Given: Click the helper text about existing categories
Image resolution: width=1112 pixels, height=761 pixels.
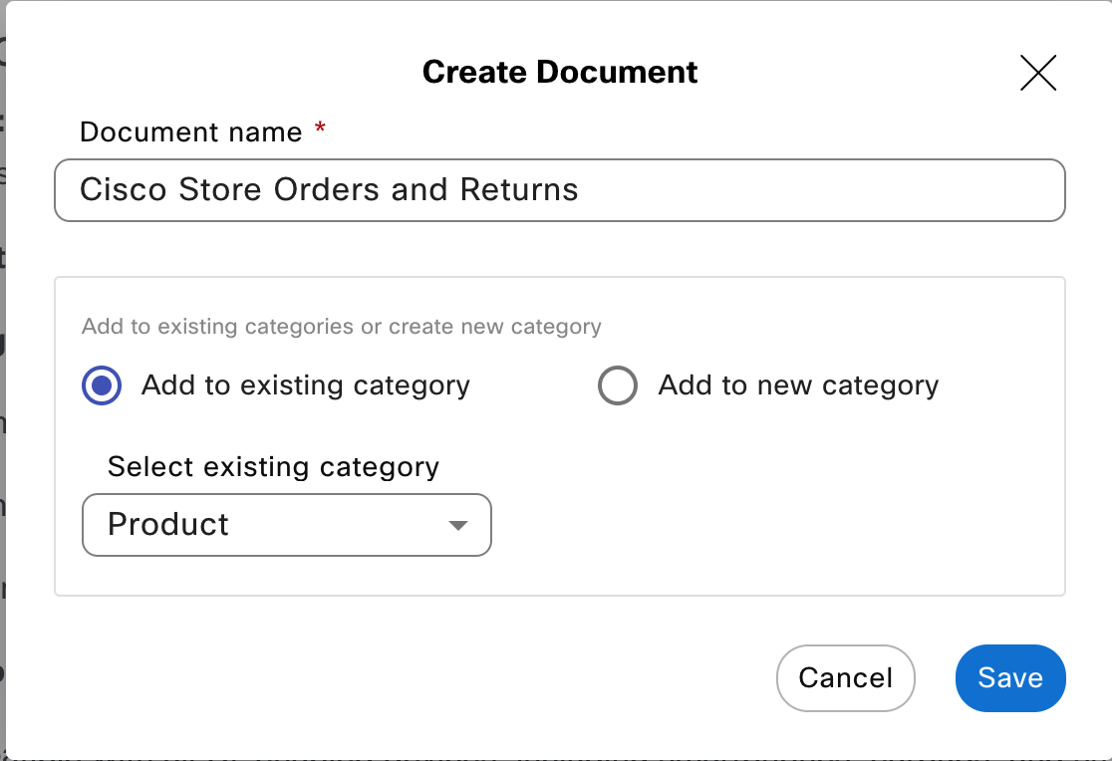Looking at the screenshot, I should [341, 327].
